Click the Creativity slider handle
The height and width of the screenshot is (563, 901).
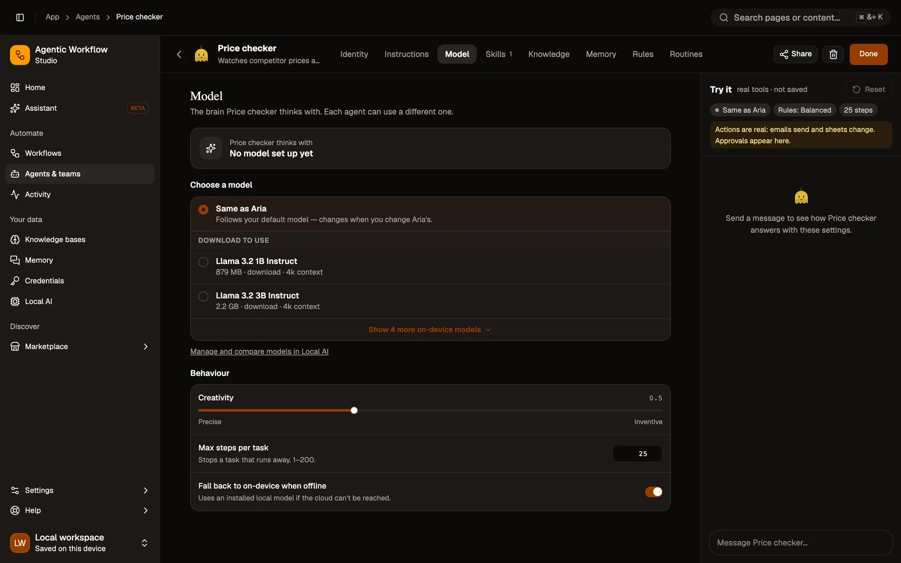[x=354, y=410]
